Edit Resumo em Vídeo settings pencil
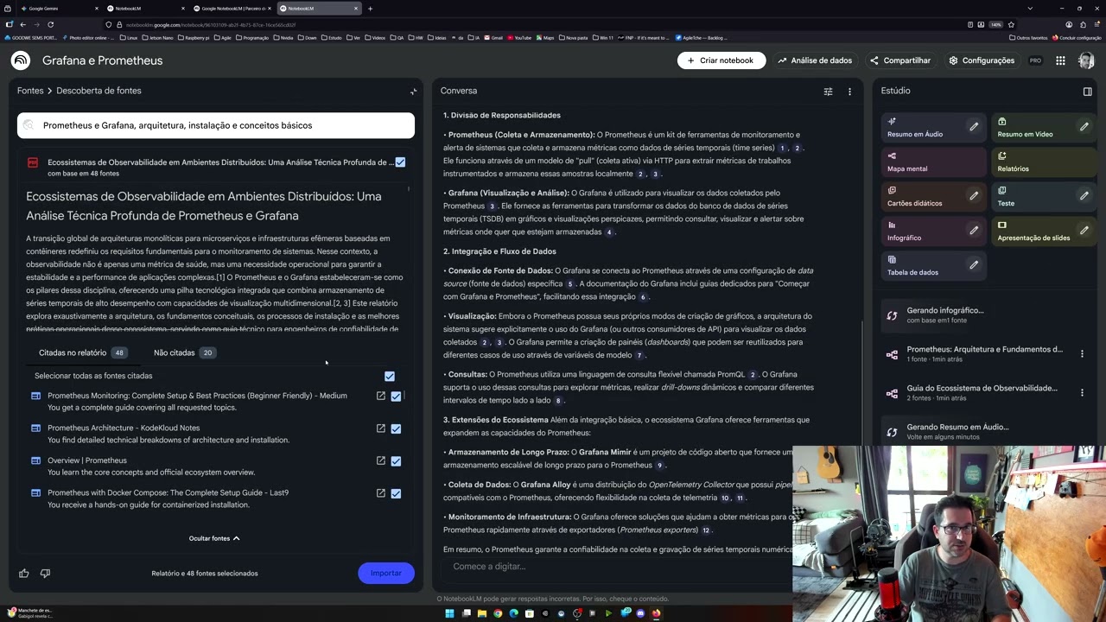Image resolution: width=1106 pixels, height=622 pixels. tap(1084, 127)
